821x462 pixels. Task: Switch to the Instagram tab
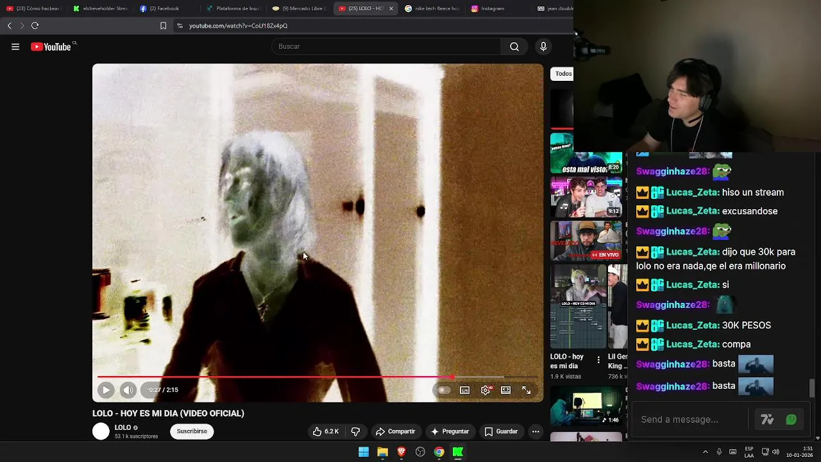[x=498, y=8]
